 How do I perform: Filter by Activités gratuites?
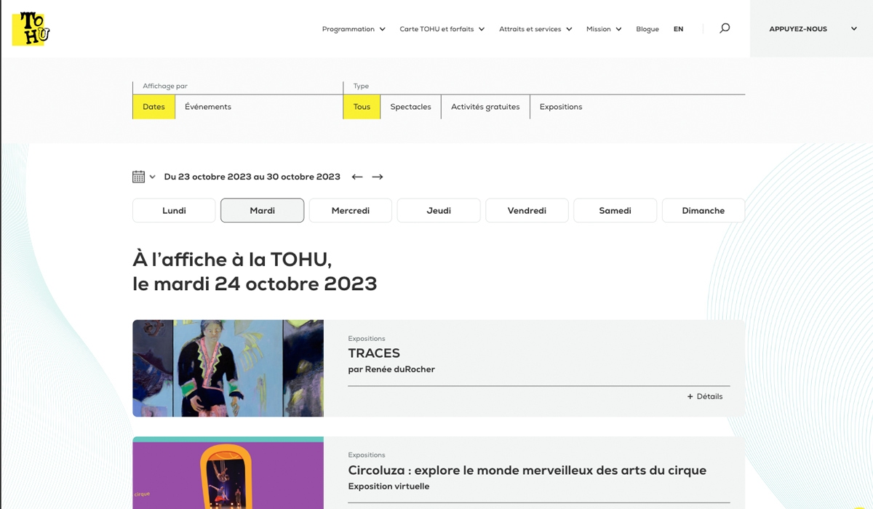[485, 107]
